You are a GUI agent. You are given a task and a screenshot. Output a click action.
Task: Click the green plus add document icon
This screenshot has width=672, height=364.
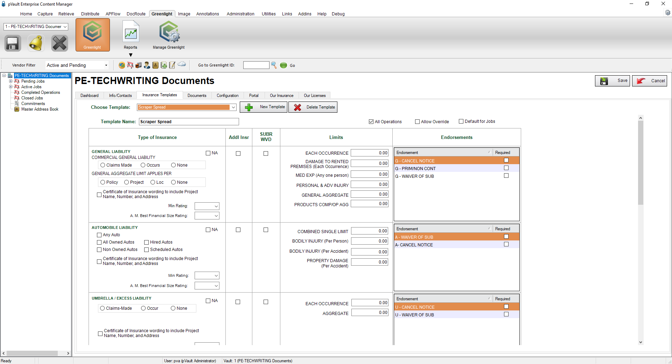pos(164,65)
